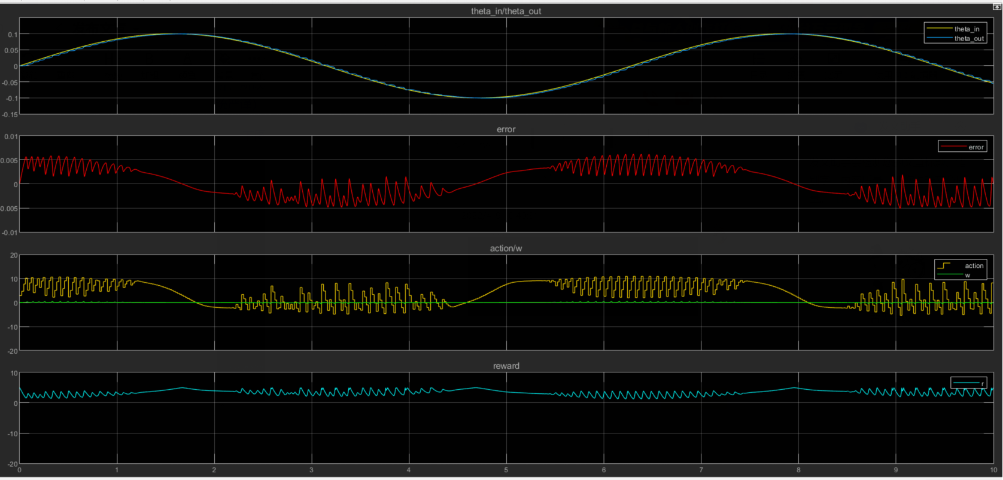Click the time axis label 8
1003x480 pixels.
[798, 470]
